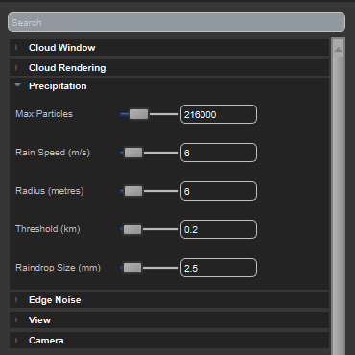Click the Radius (metres) label

(50, 191)
